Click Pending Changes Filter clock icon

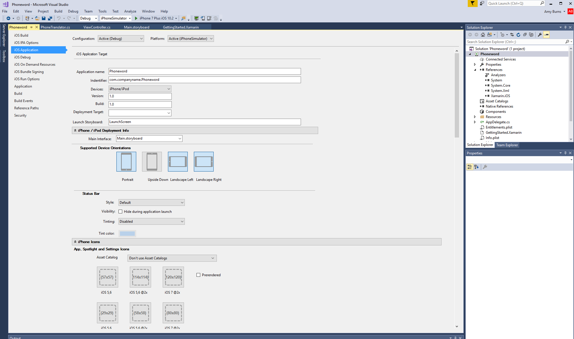[x=502, y=35]
